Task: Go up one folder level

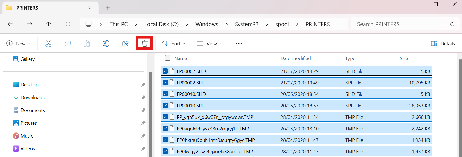Action: click(48, 24)
